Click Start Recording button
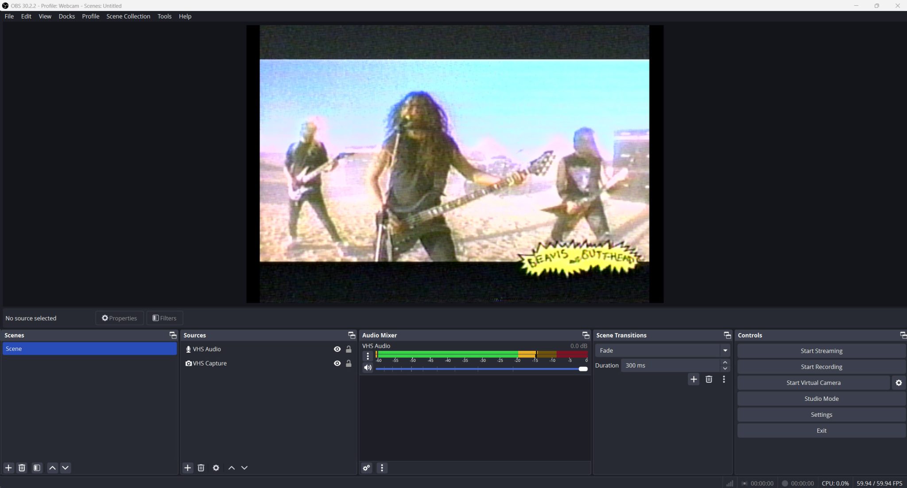Image resolution: width=907 pixels, height=488 pixels. pos(821,367)
